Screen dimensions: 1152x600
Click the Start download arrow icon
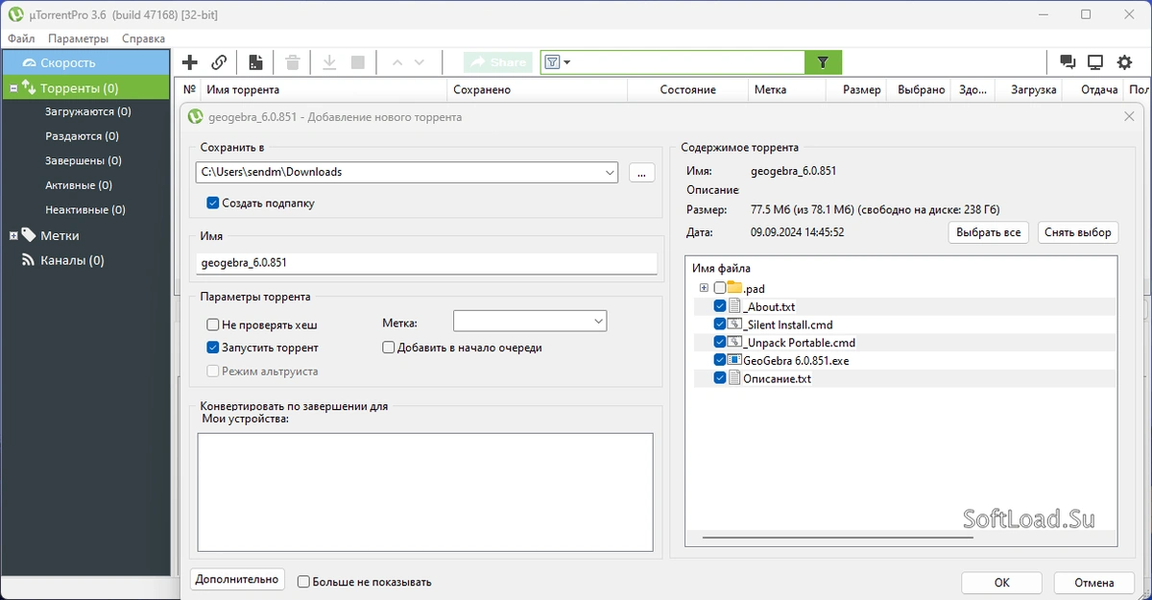[x=329, y=62]
